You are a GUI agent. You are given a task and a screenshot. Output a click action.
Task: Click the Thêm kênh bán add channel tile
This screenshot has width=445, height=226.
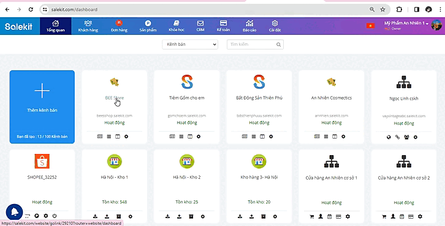[x=42, y=107]
